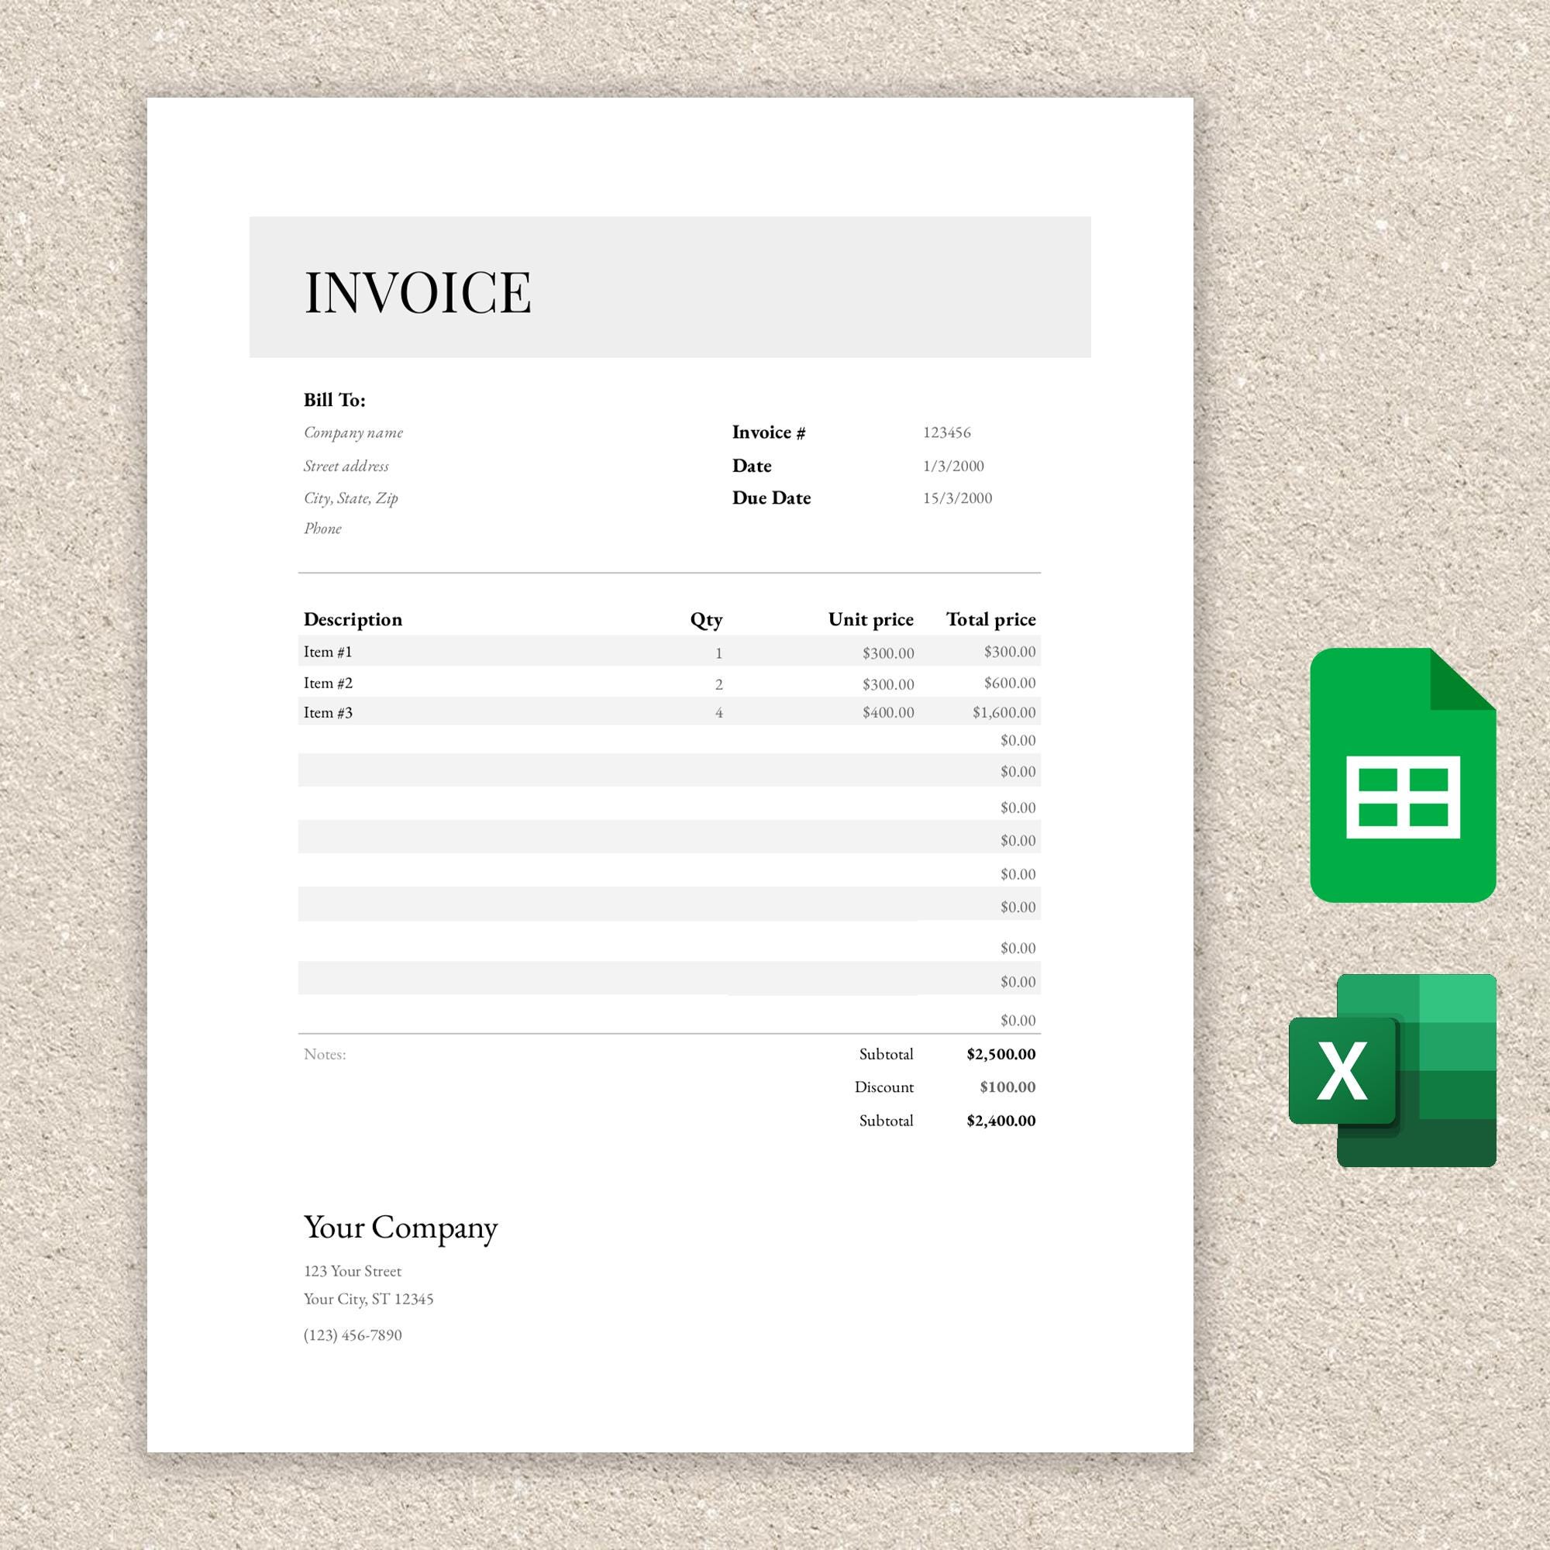
Task: Click the 'Your Company' name
Action: (401, 1228)
